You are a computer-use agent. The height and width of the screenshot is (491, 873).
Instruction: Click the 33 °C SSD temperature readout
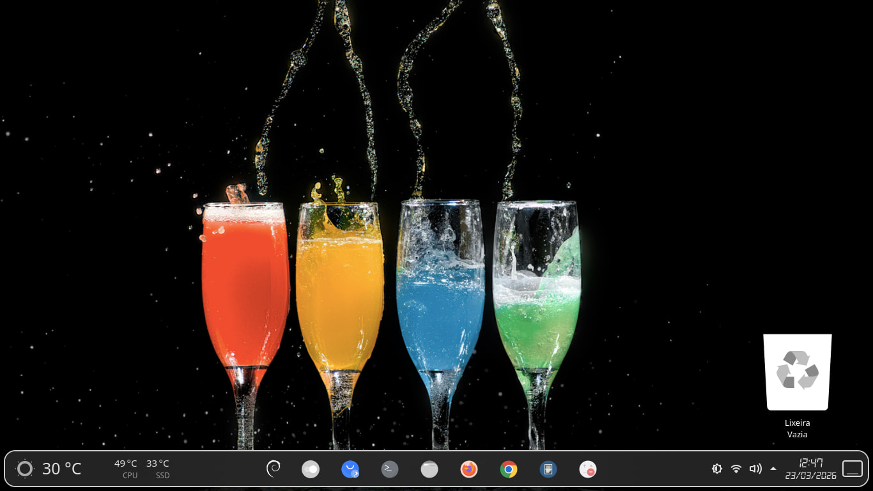[x=158, y=469]
